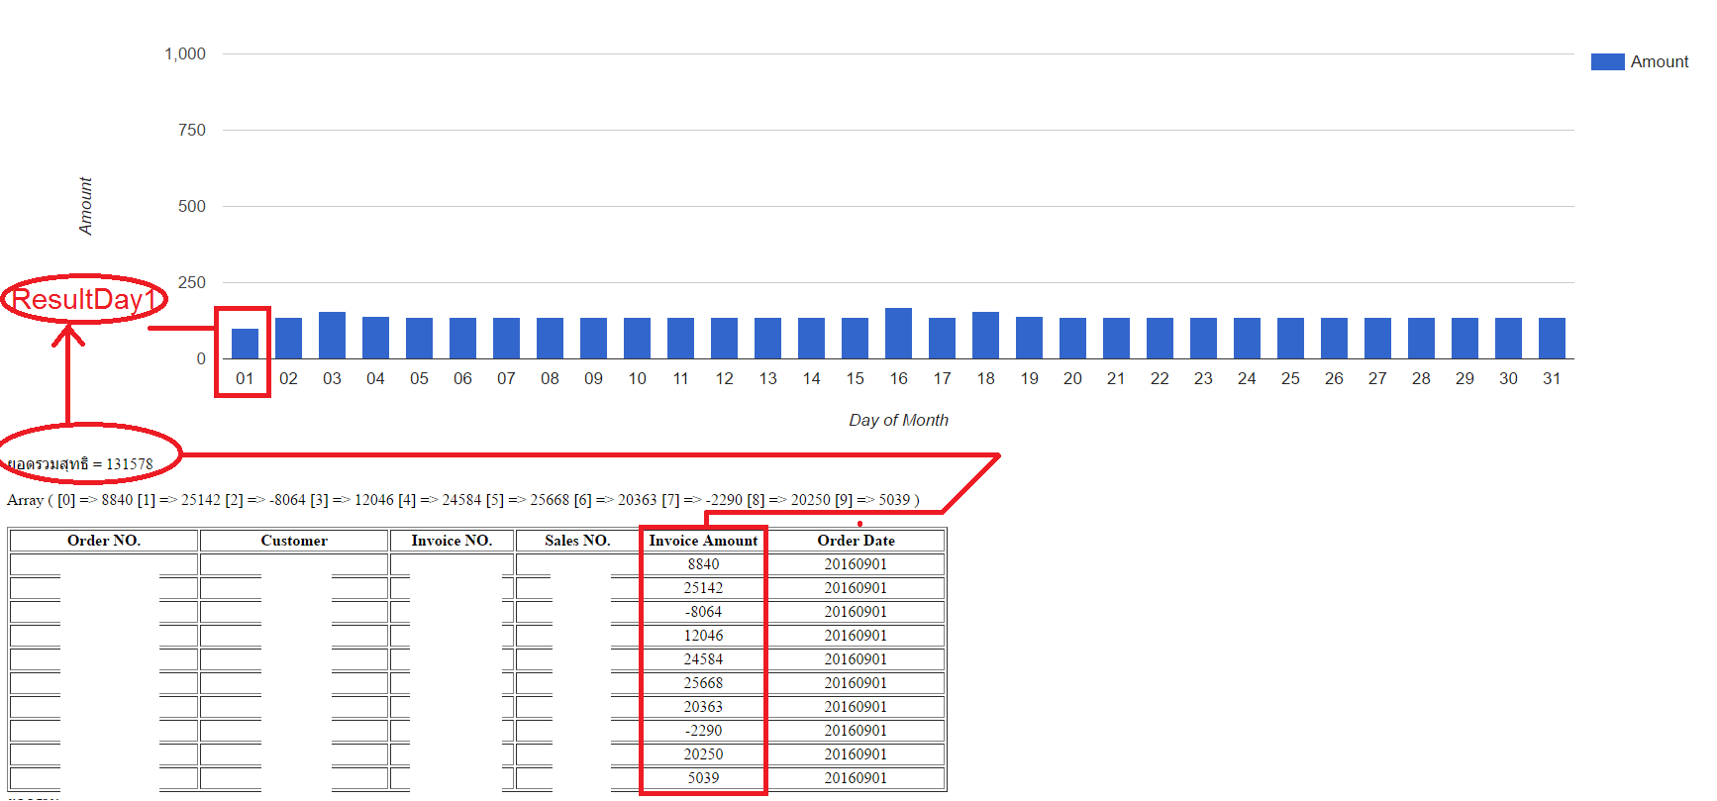Click the blue Amount legend swatch
1717x801 pixels.
[1607, 61]
